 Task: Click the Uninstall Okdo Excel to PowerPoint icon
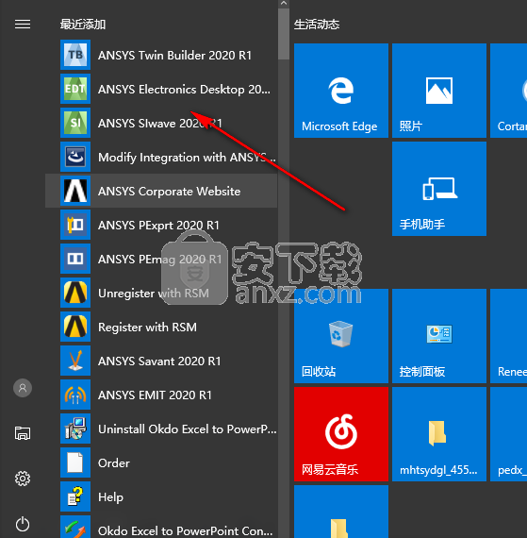tap(75, 429)
